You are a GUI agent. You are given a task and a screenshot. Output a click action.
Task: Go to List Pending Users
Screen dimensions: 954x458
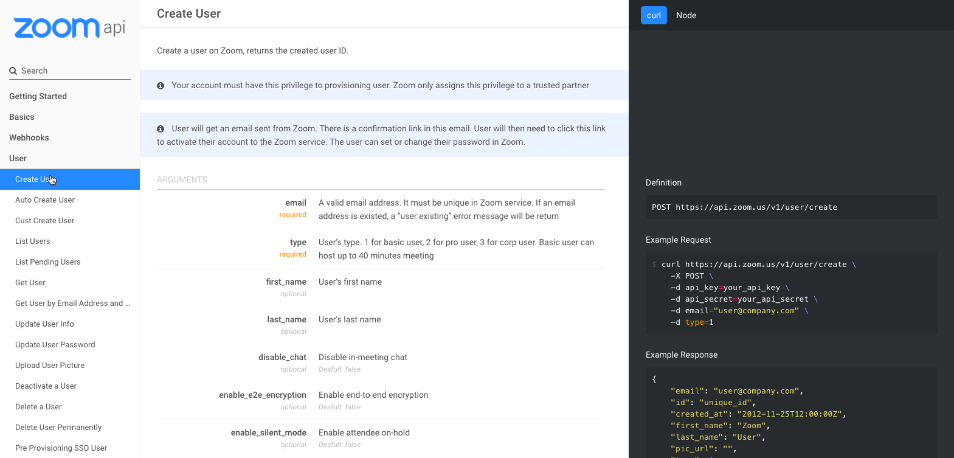pyautogui.click(x=48, y=262)
